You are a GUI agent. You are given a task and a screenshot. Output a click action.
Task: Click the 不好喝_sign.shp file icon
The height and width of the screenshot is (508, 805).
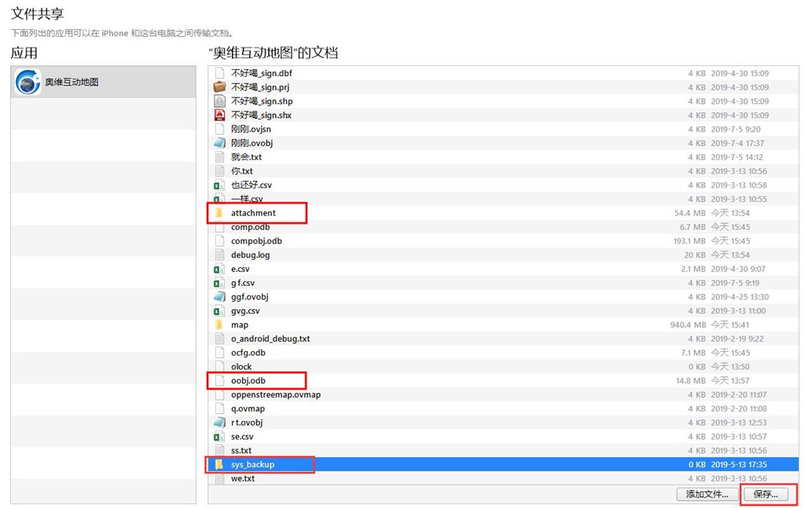pyautogui.click(x=219, y=101)
